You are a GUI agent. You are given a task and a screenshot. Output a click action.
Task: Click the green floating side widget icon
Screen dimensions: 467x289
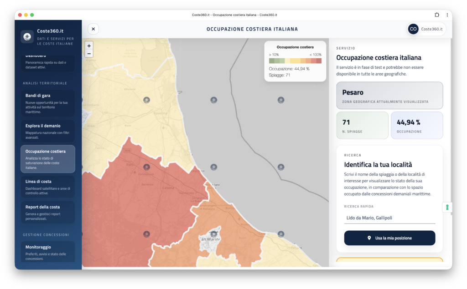pyautogui.click(x=447, y=208)
